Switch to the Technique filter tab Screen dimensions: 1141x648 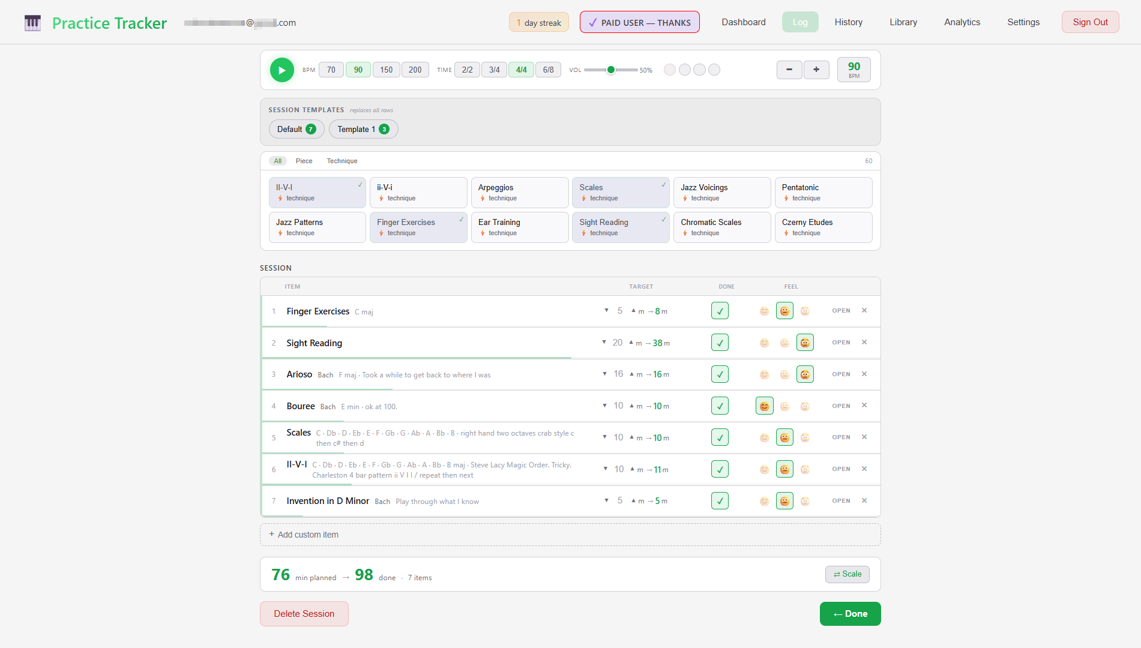(342, 161)
